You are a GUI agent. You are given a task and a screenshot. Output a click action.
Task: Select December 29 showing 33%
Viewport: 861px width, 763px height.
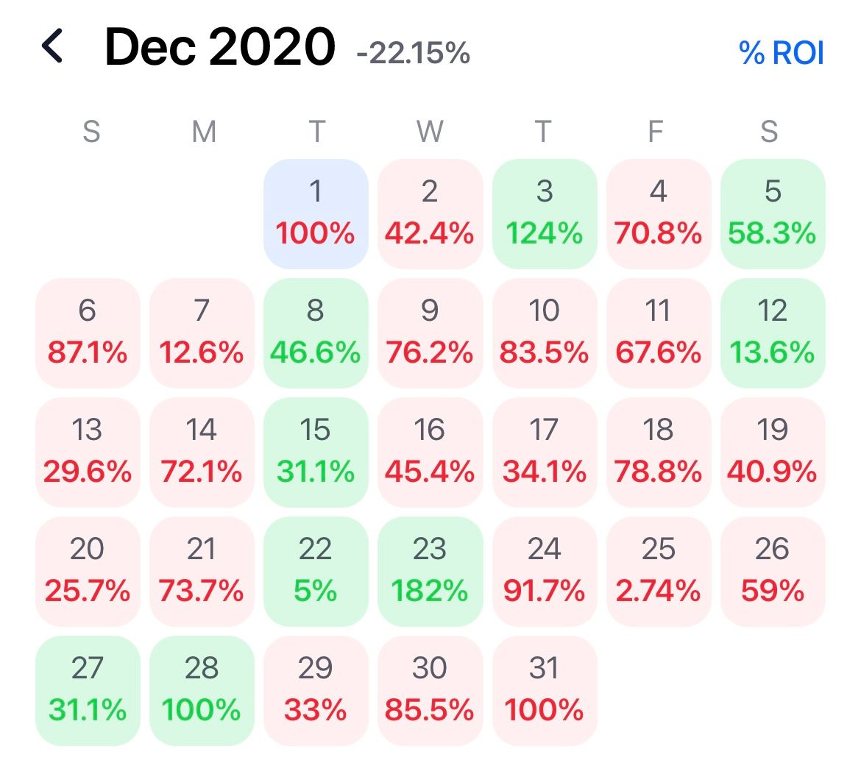pos(316,690)
